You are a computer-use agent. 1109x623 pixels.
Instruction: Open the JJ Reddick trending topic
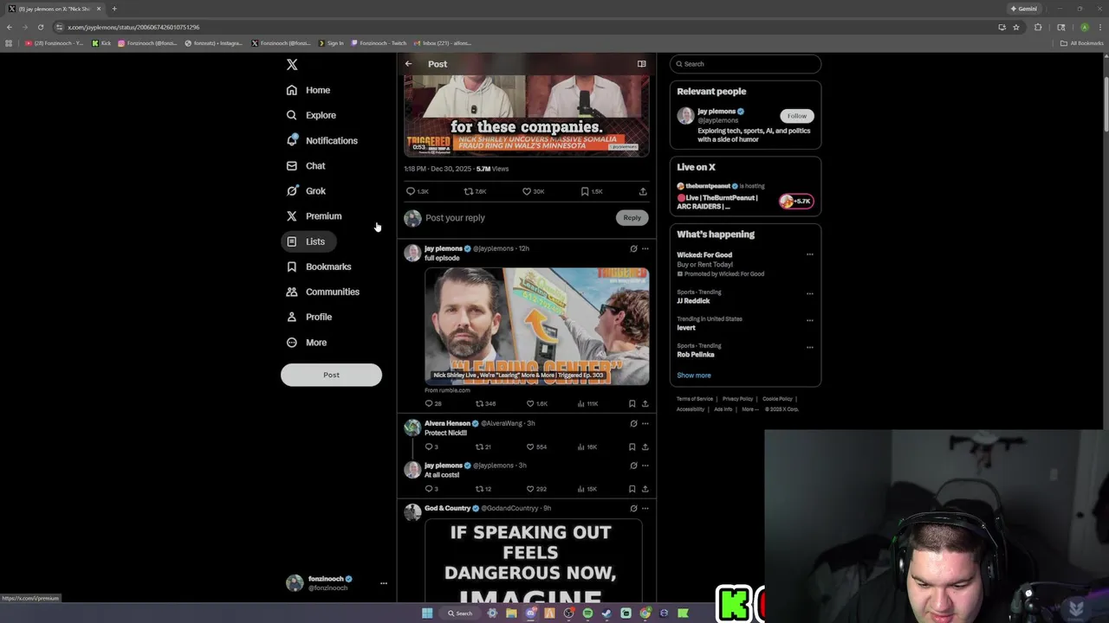pyautogui.click(x=693, y=301)
